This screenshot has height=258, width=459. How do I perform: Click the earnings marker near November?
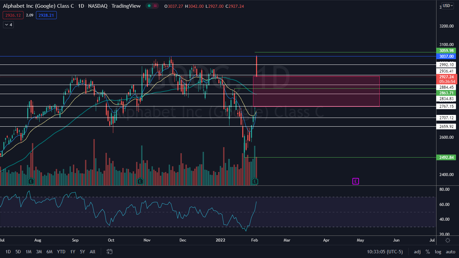coord(140,181)
